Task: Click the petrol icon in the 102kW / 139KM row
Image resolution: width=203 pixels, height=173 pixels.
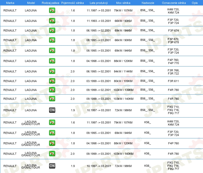Action: (x=52, y=90)
